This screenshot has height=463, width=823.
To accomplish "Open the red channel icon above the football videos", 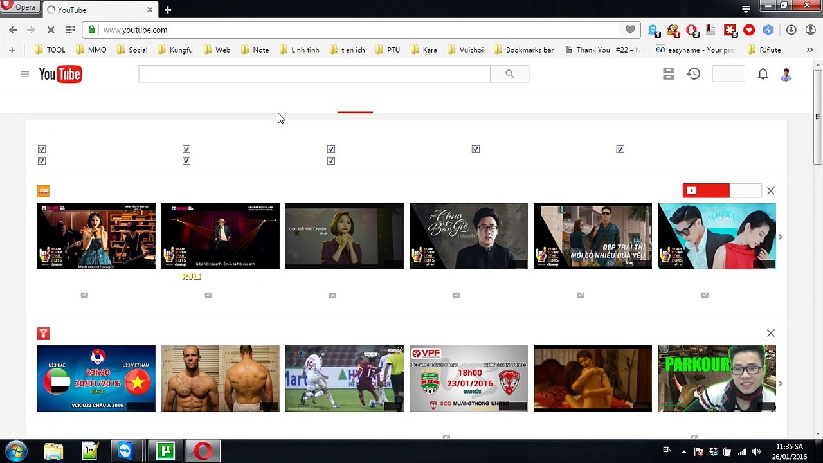I will tap(43, 333).
